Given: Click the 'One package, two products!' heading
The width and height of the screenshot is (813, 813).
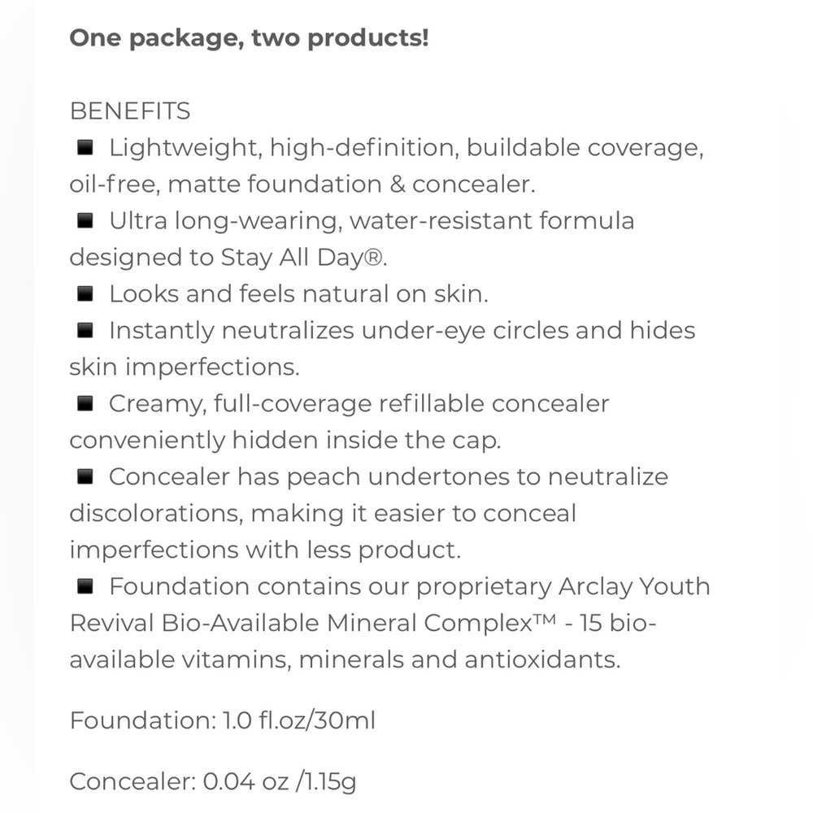Looking at the screenshot, I should pos(249,38).
